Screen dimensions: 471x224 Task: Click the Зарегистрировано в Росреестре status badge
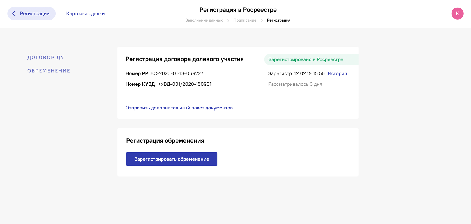pyautogui.click(x=311, y=59)
